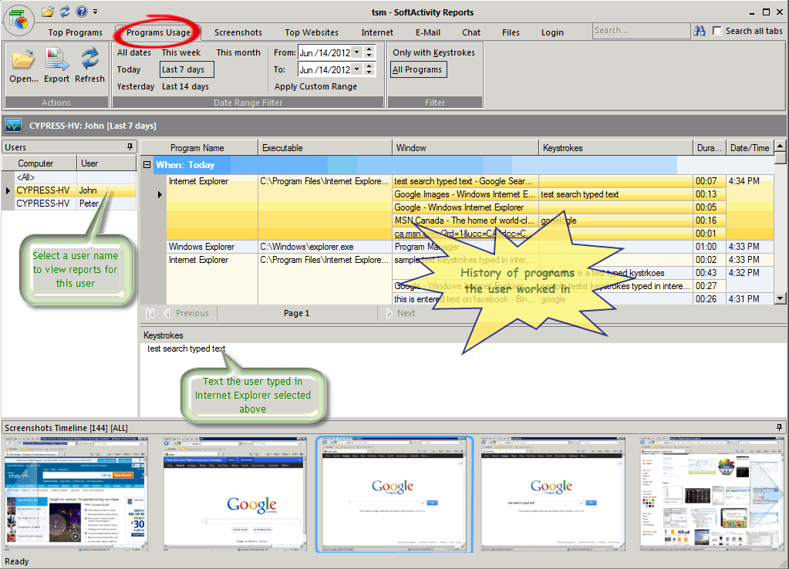Viewport: 789px width, 569px height.
Task: Go to the Previous page
Action: pyautogui.click(x=187, y=314)
